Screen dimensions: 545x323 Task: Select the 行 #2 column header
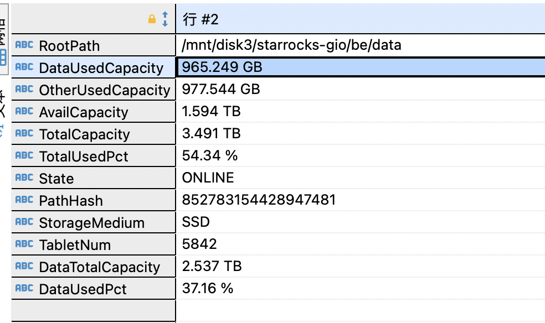pyautogui.click(x=361, y=19)
